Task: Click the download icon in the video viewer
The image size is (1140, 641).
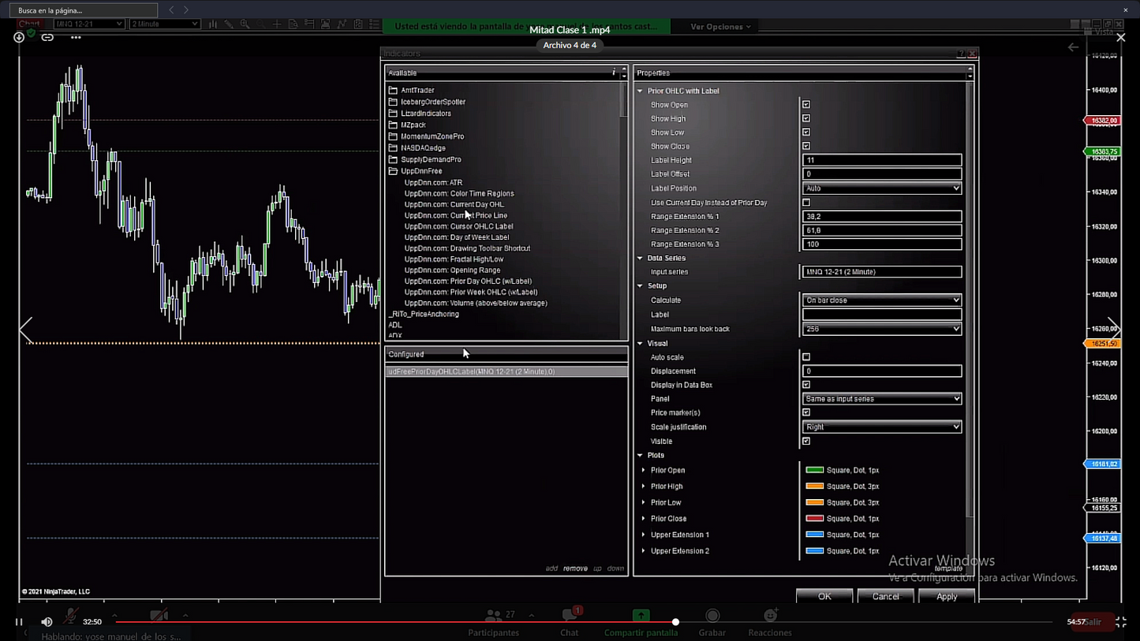Action: [x=19, y=37]
